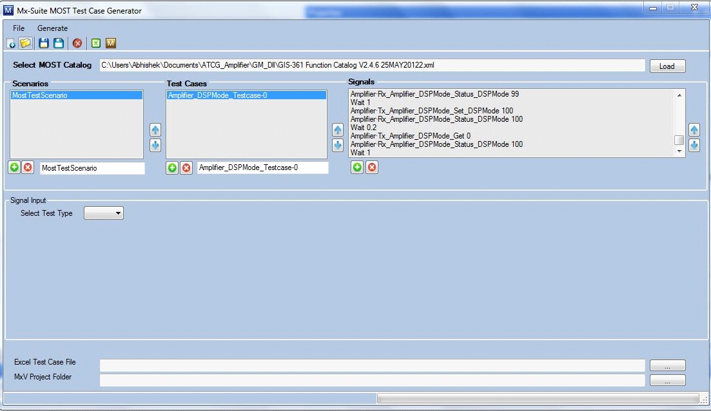Open the File menu
Image resolution: width=711 pixels, height=411 pixels.
(19, 28)
